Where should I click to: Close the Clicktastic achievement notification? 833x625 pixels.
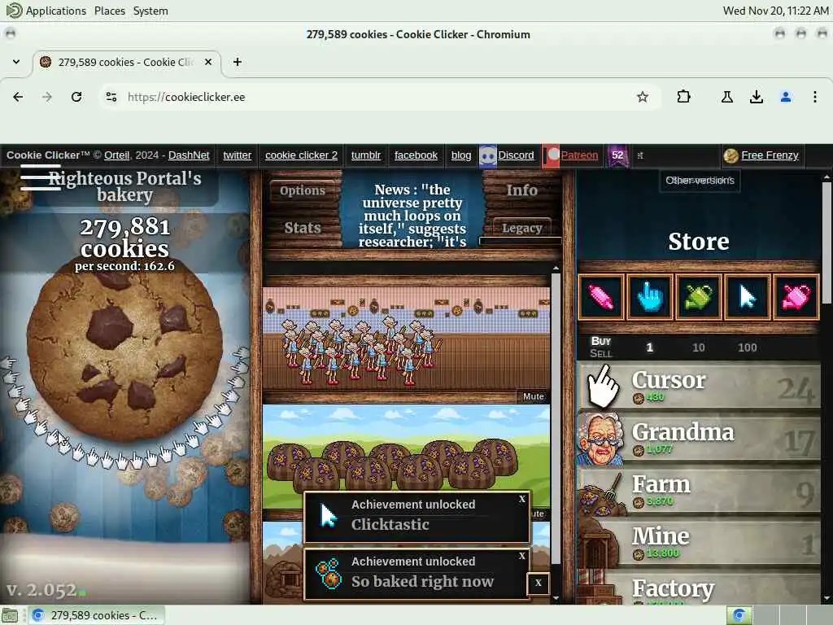pos(522,499)
